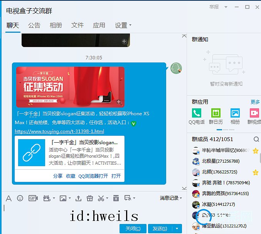
Task: Click the chat scroll-down arrow
Action: point(184,188)
